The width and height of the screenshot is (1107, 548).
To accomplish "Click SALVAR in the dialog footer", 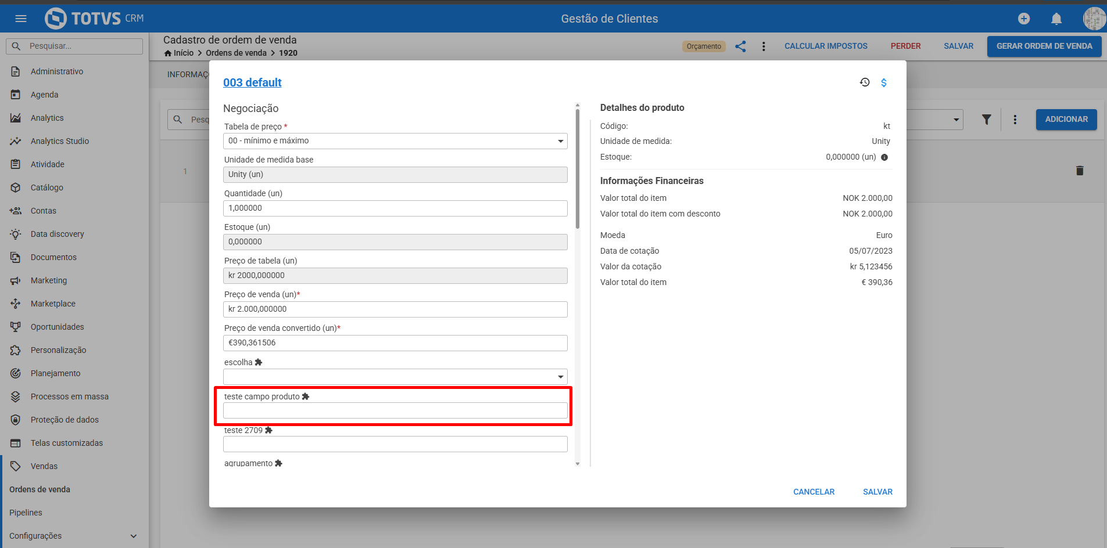I will (877, 492).
